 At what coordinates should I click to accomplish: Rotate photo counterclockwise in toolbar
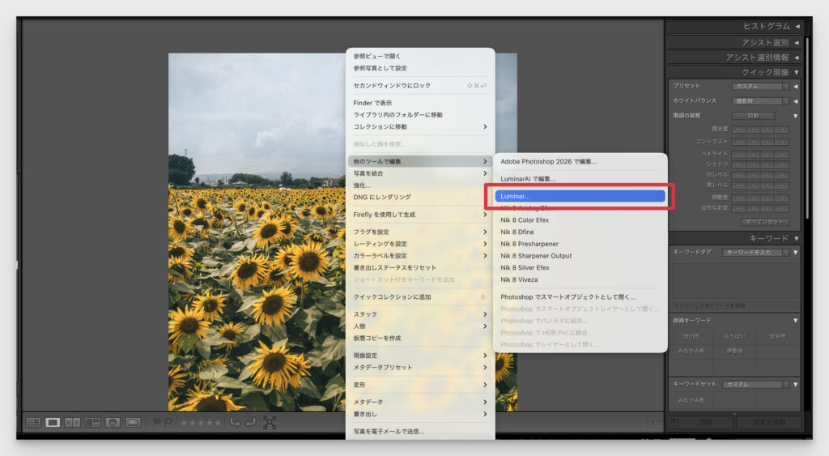[236, 422]
